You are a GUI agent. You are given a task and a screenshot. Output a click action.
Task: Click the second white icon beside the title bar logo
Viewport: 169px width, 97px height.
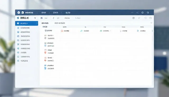[x=22, y=12]
